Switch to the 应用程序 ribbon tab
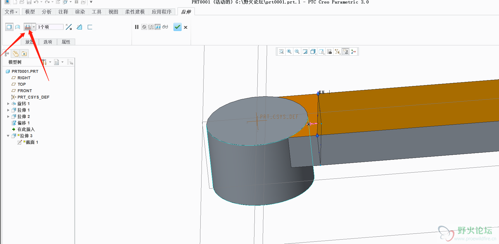499x244 pixels. (x=161, y=12)
